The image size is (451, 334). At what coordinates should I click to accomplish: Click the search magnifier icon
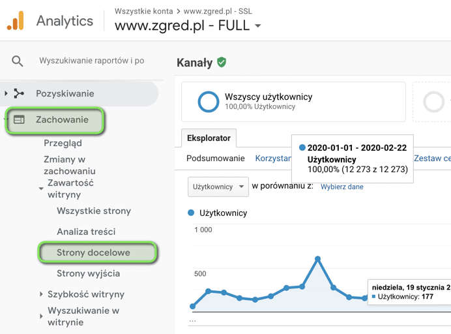tap(18, 61)
